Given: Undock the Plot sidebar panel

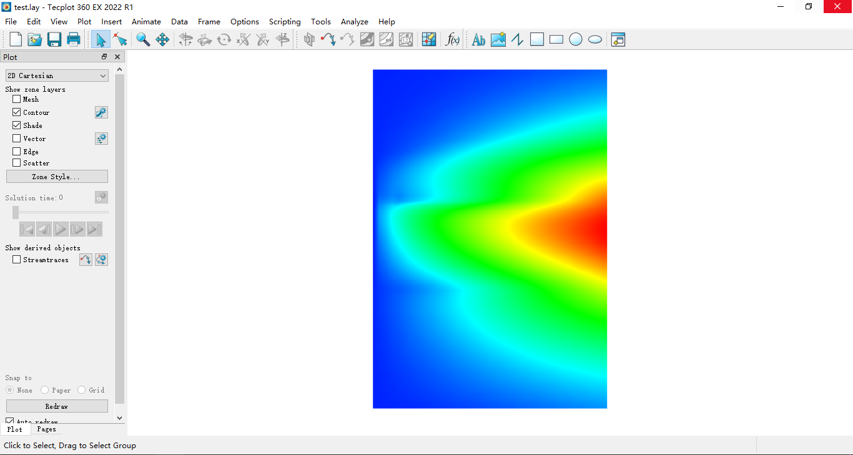Looking at the screenshot, I should click(x=104, y=57).
